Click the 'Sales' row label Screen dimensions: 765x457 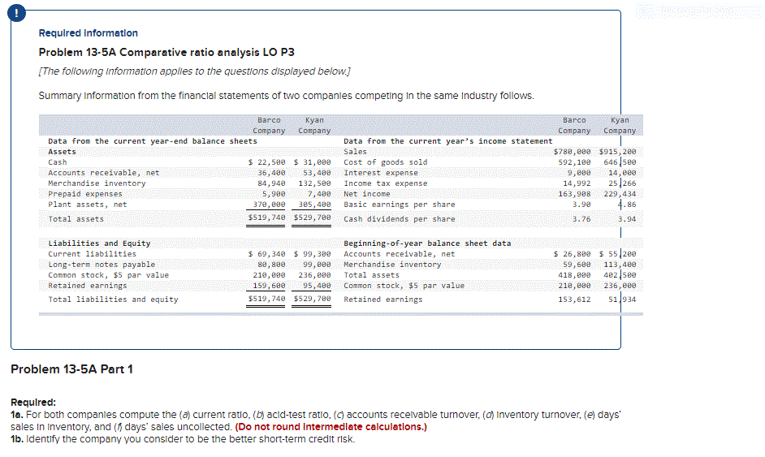coord(355,152)
